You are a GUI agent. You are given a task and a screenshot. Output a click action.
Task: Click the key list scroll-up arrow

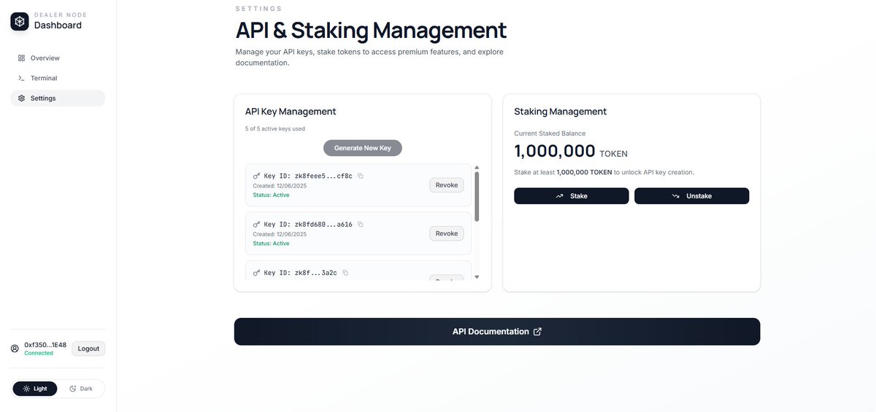477,168
